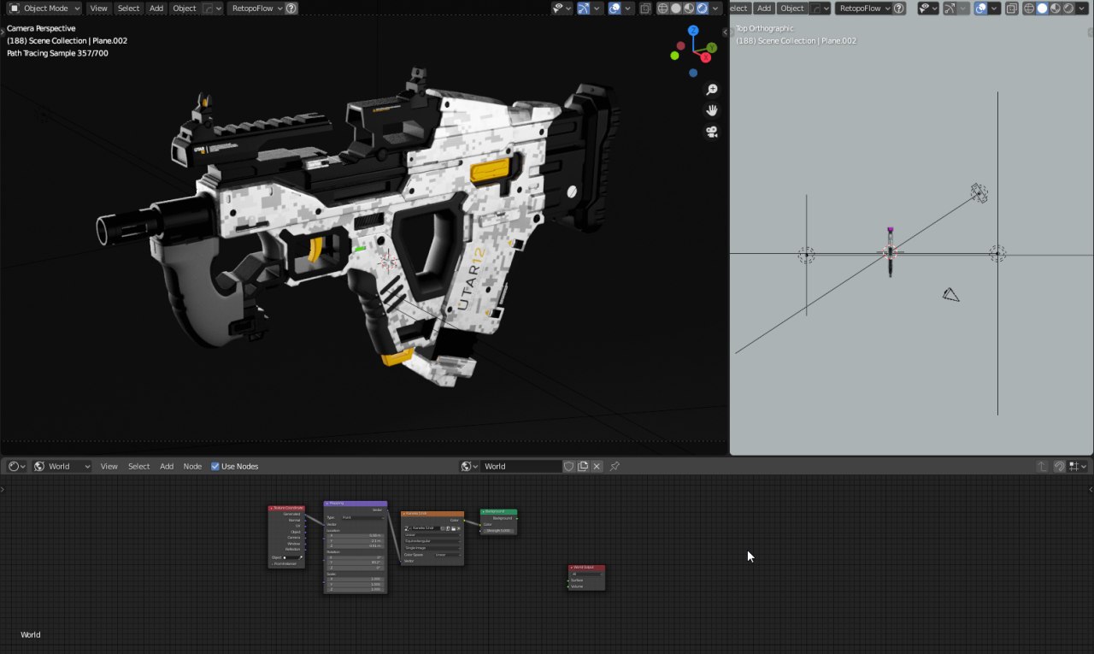The image size is (1094, 654).
Task: Toggle X-ray in the camera viewport
Action: pyautogui.click(x=645, y=9)
